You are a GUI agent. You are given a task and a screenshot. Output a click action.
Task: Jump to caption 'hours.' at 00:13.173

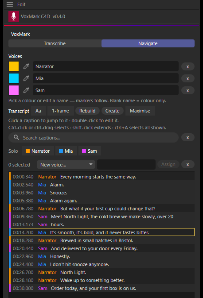point(102,224)
